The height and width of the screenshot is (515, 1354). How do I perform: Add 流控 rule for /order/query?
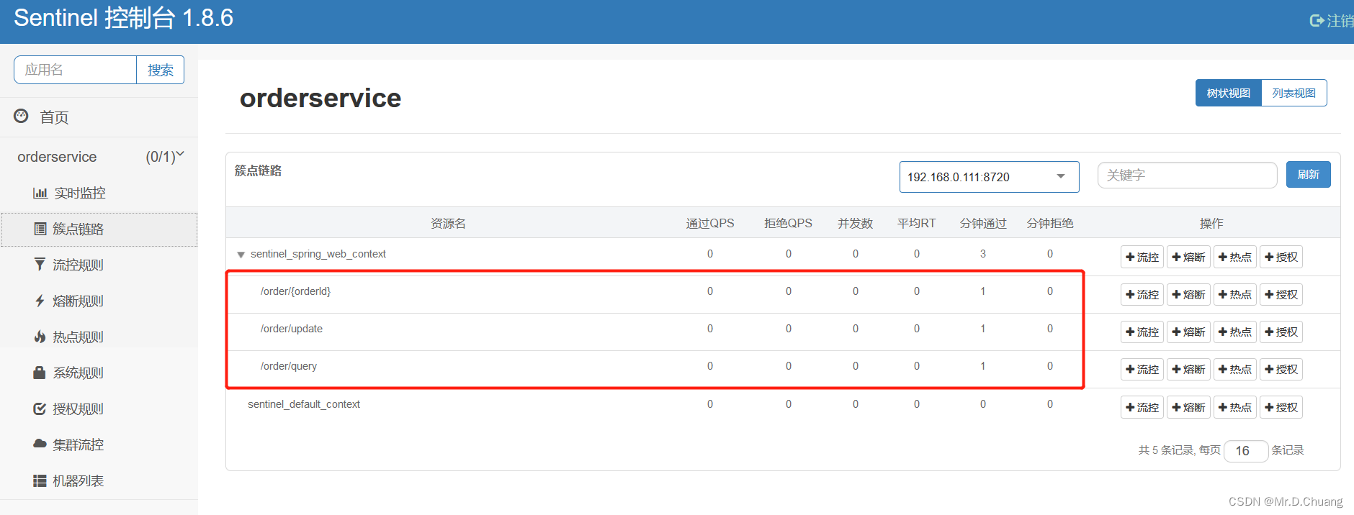tap(1142, 369)
